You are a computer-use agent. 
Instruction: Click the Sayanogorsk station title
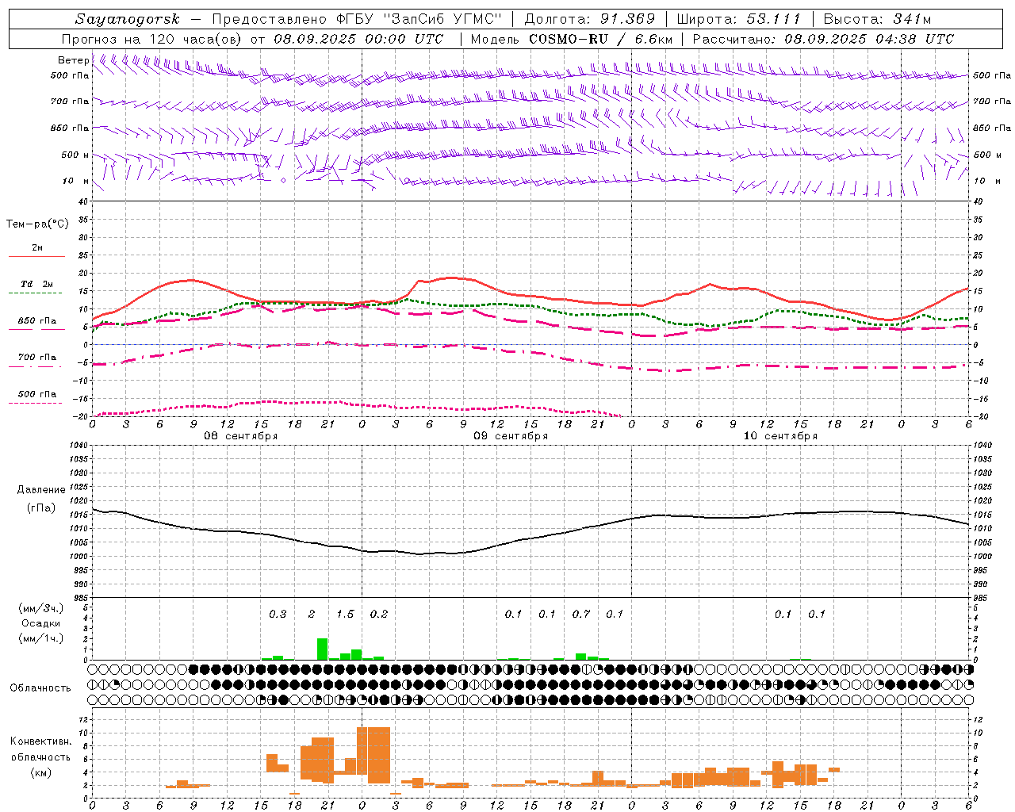coord(128,19)
